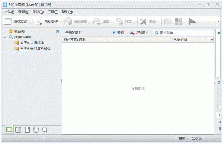
Task: Click the right panel down double chevron
Action: [219, 82]
